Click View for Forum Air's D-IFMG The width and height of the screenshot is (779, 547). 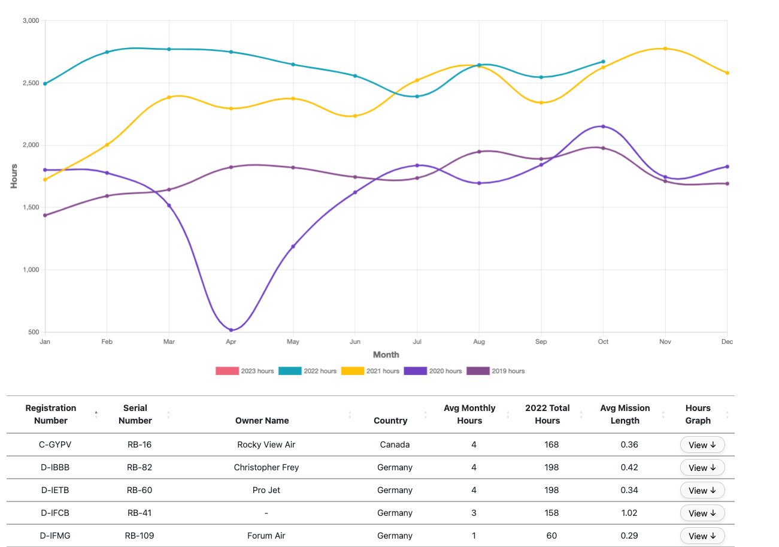point(702,536)
